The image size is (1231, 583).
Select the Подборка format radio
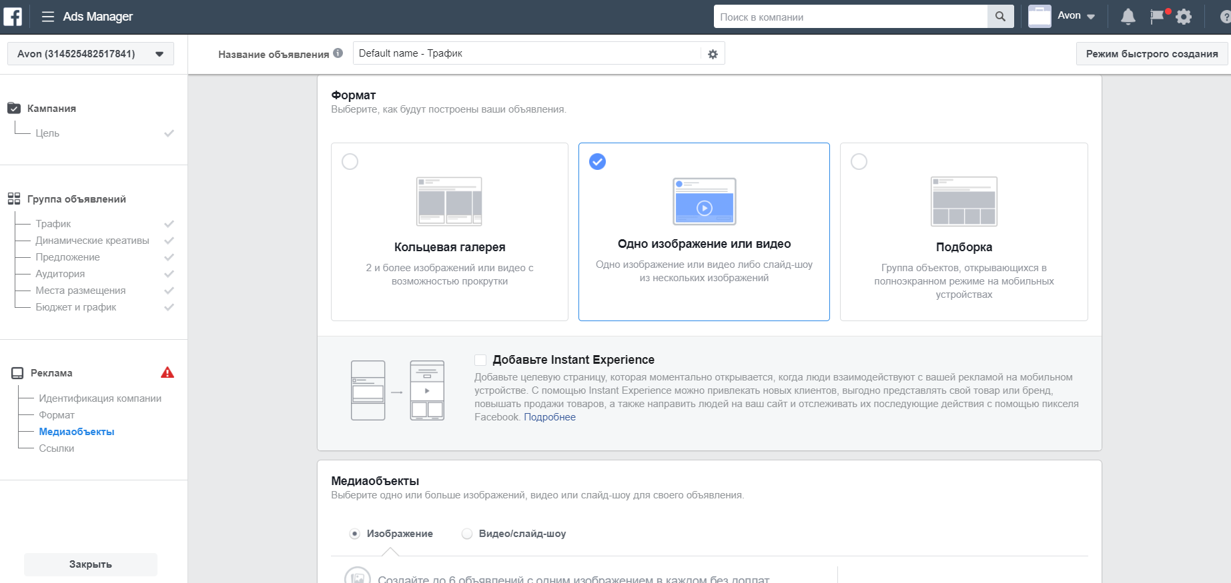(x=859, y=161)
